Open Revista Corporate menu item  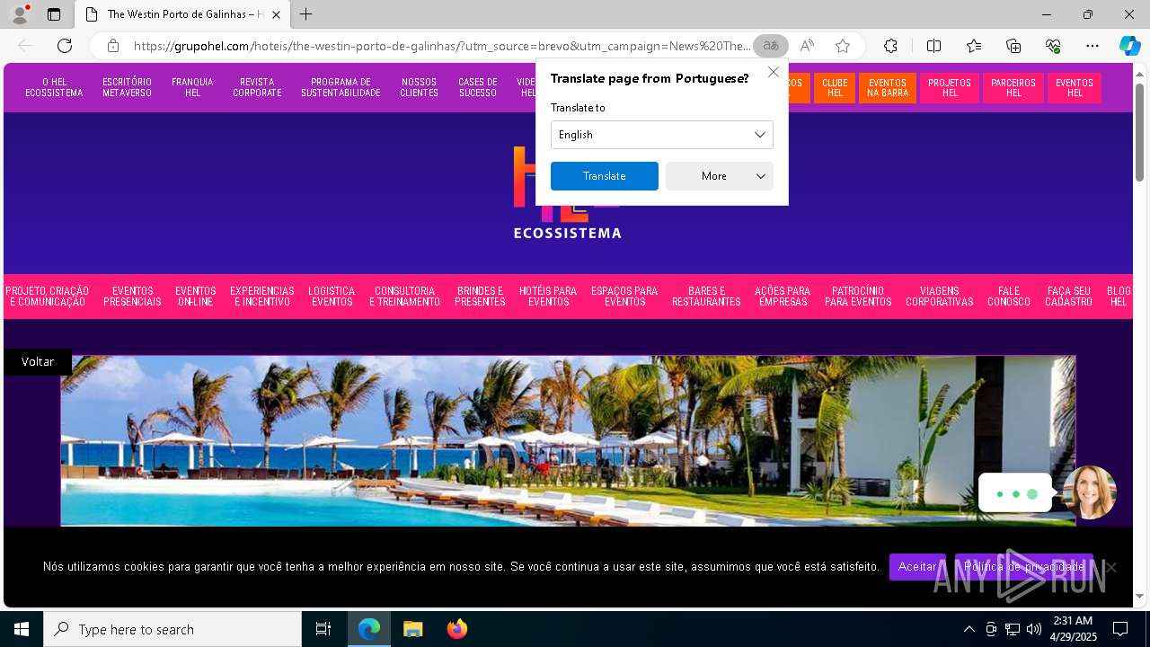(257, 87)
